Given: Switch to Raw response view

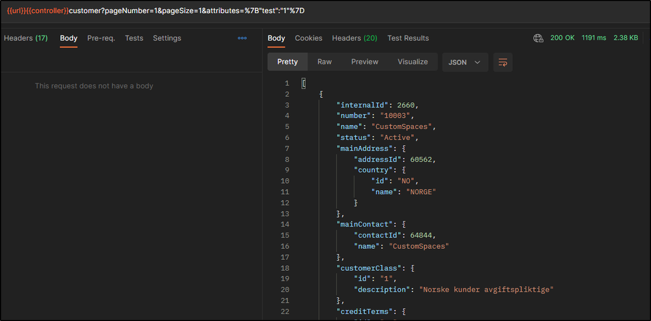Looking at the screenshot, I should click(x=325, y=62).
